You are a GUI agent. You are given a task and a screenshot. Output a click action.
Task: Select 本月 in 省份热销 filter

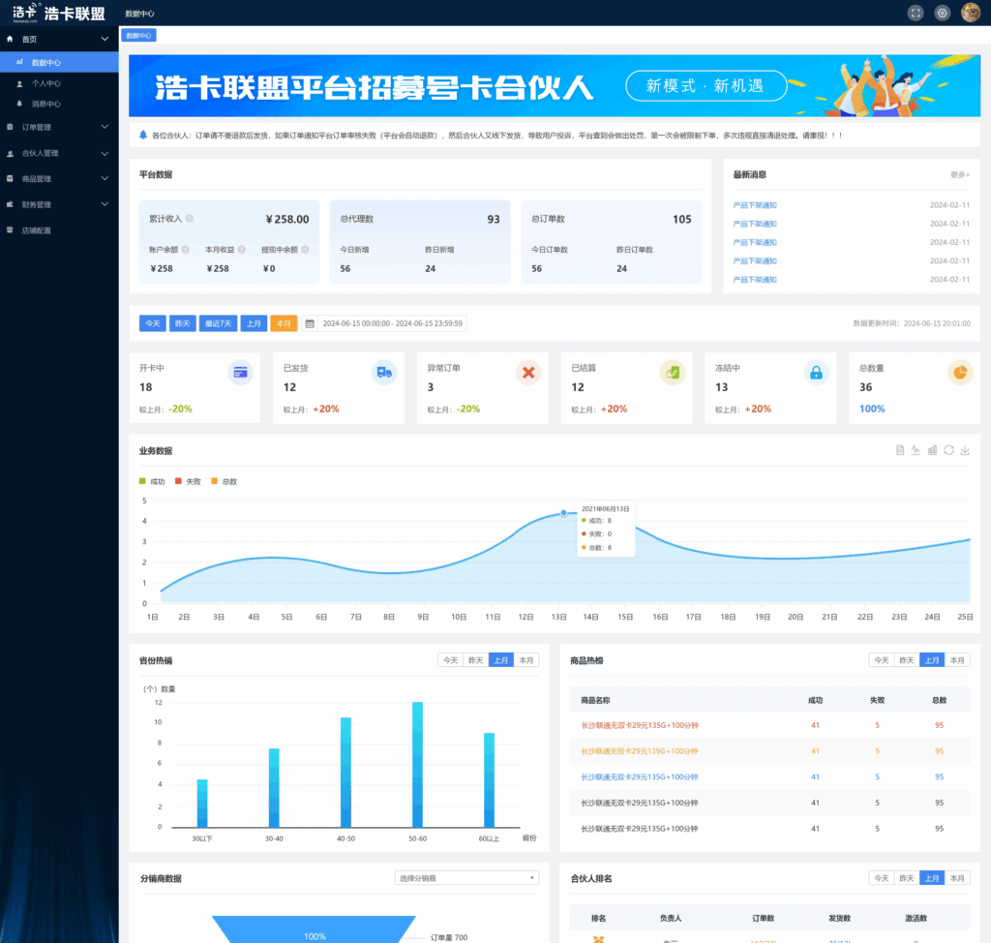click(526, 660)
